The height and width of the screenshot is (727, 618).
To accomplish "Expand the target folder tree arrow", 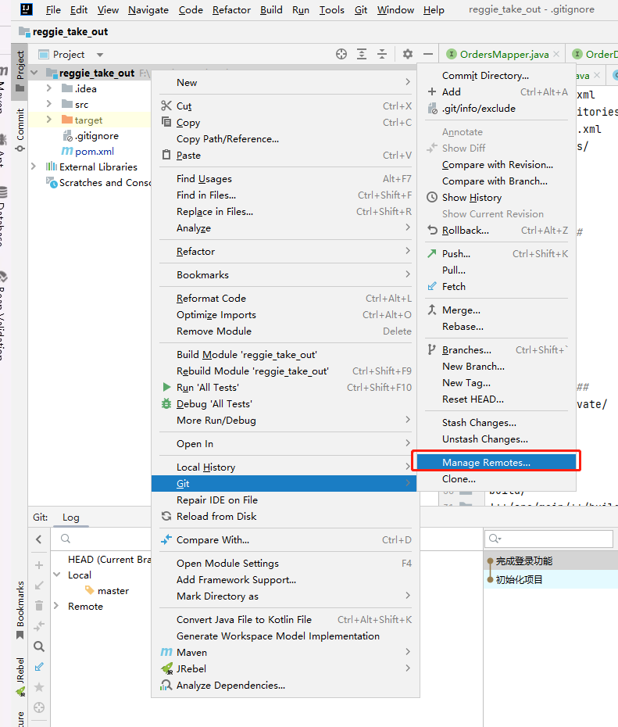I will coord(49,120).
